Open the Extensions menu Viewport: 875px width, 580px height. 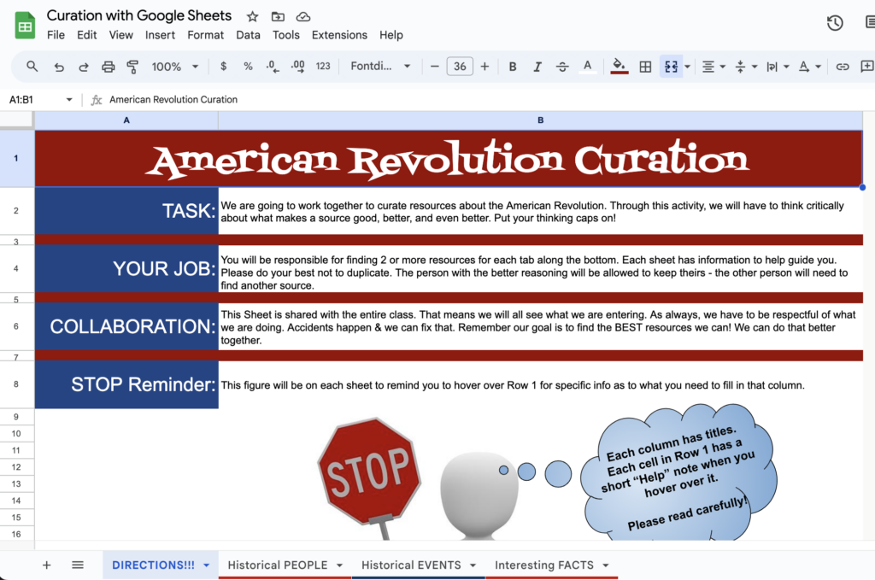(339, 35)
